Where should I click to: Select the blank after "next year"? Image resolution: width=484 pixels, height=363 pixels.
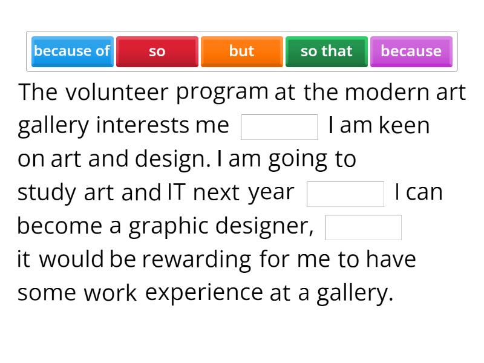[x=345, y=194]
